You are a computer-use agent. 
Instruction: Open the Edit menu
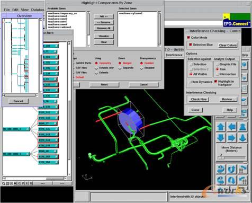(15, 10)
